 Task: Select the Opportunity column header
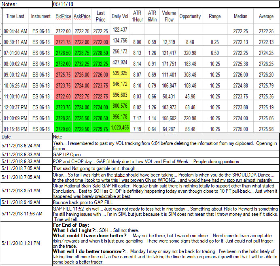pyautogui.click(x=190, y=16)
